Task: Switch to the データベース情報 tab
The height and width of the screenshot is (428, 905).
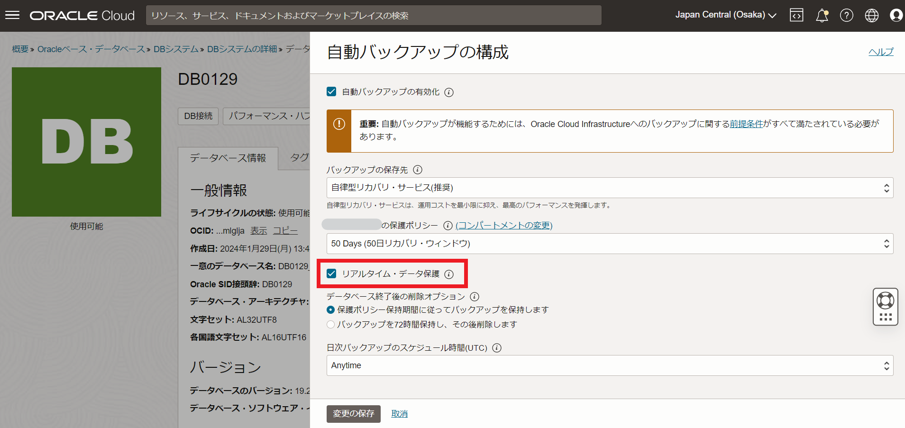Action: (x=228, y=158)
